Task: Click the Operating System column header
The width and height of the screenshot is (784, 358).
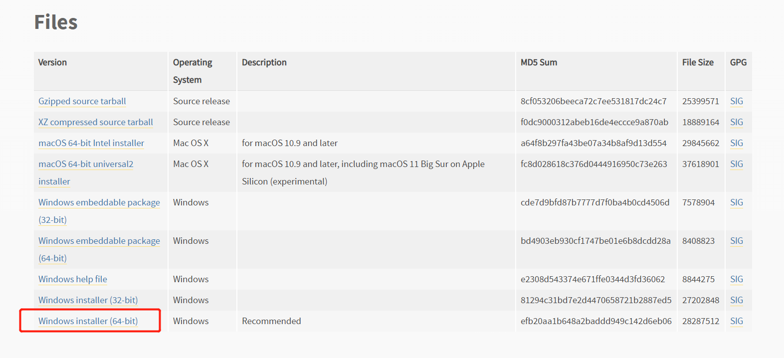Action: pos(193,71)
